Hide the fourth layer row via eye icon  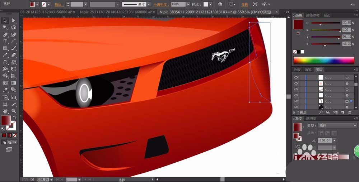click(x=296, y=95)
